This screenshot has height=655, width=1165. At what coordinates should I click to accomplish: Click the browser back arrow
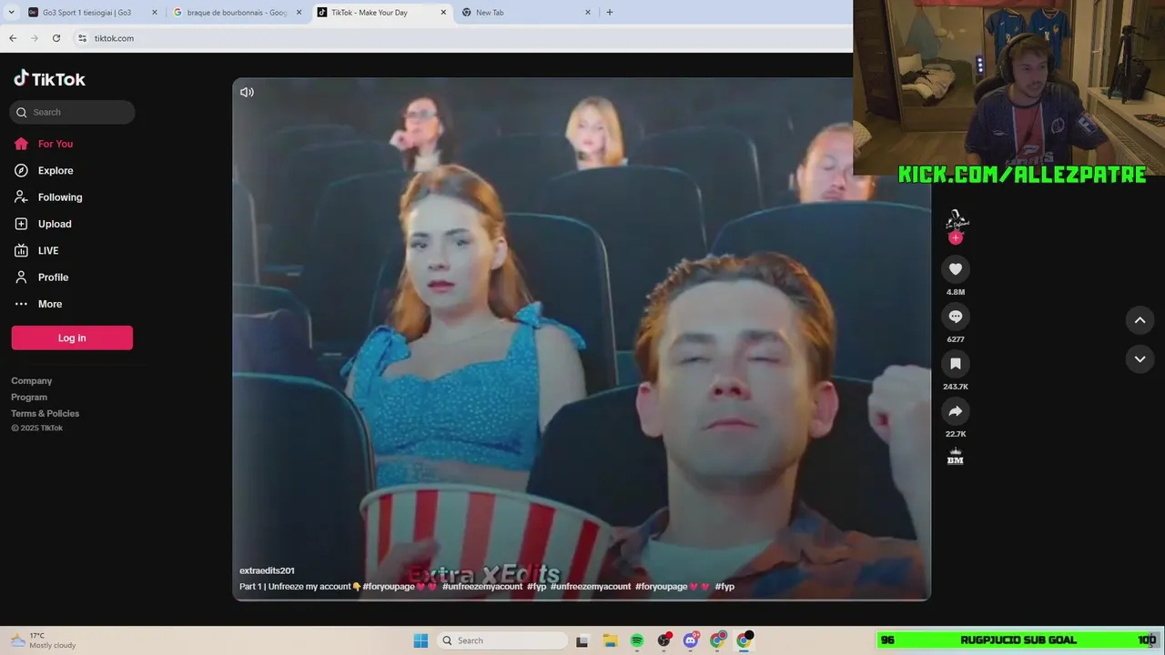coord(13,38)
